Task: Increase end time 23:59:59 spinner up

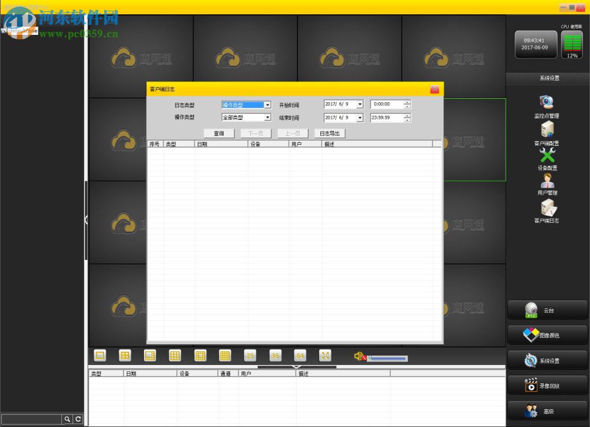Action: (407, 116)
